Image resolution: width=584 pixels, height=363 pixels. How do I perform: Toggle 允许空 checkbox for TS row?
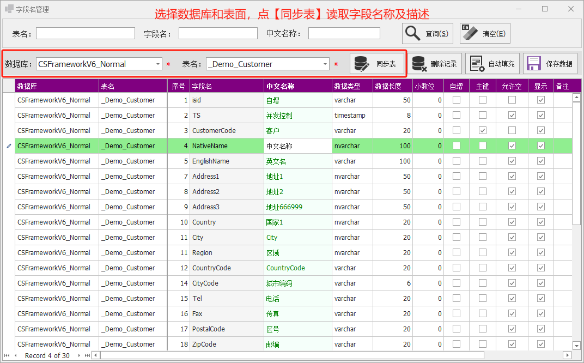512,115
